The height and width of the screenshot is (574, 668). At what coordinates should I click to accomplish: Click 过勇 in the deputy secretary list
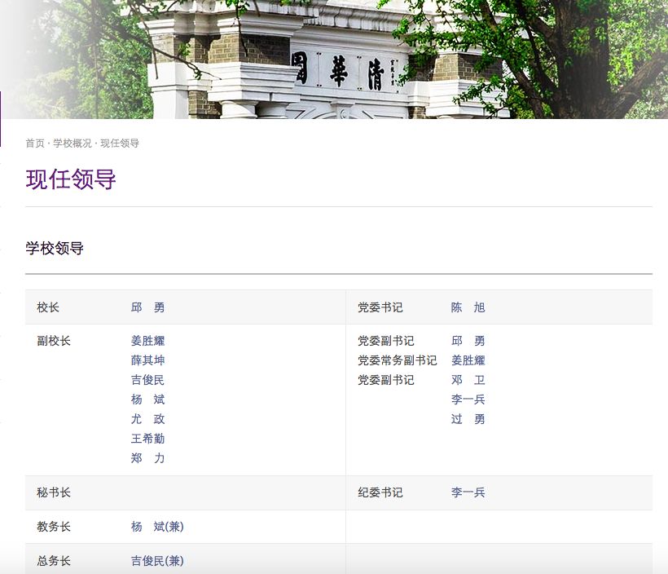pyautogui.click(x=467, y=419)
